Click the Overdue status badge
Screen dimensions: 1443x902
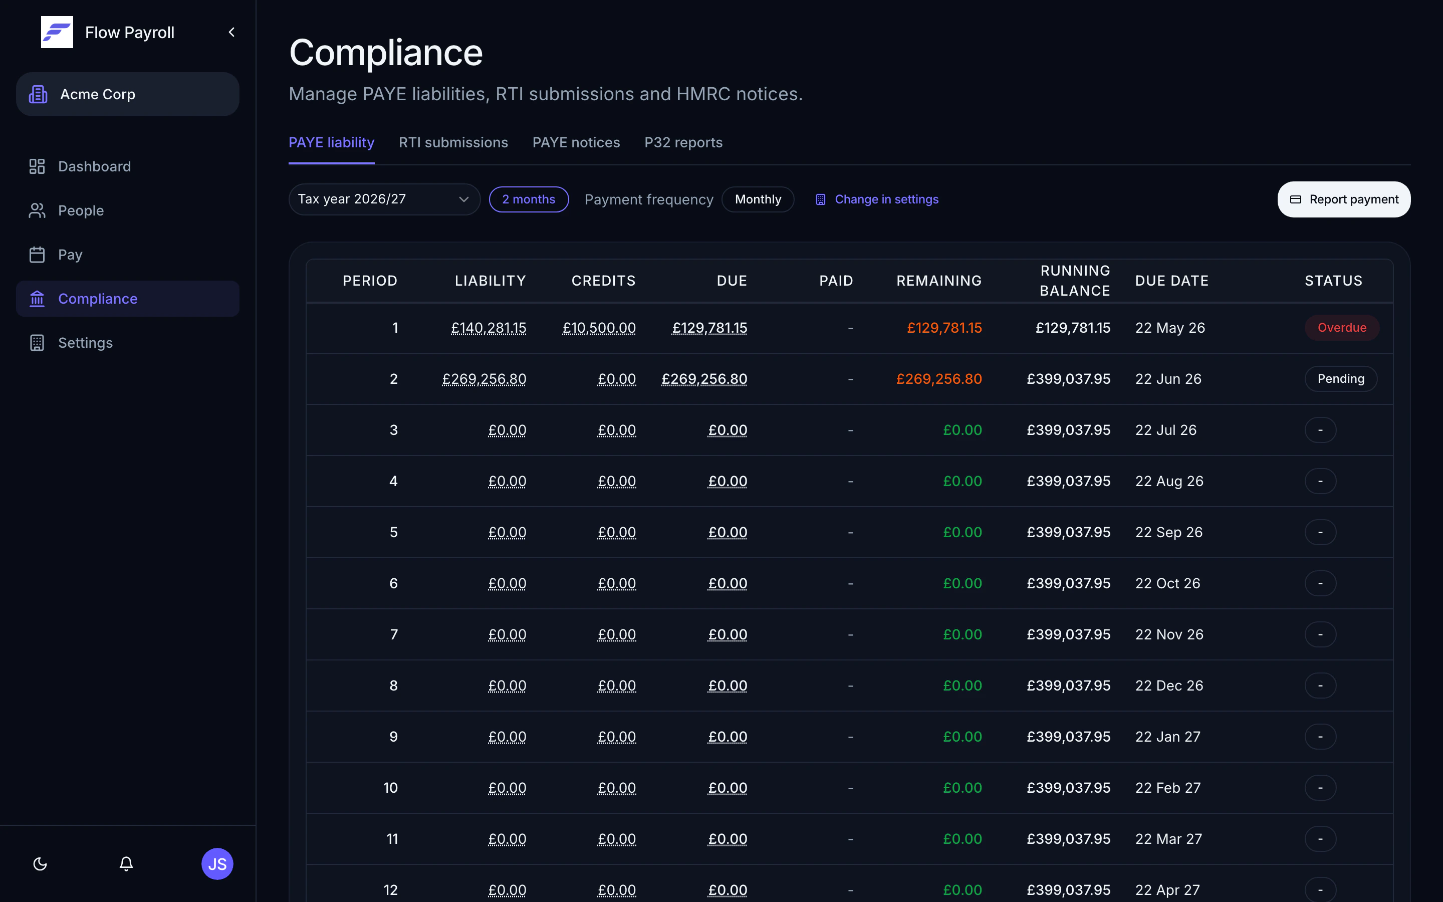[1342, 328]
